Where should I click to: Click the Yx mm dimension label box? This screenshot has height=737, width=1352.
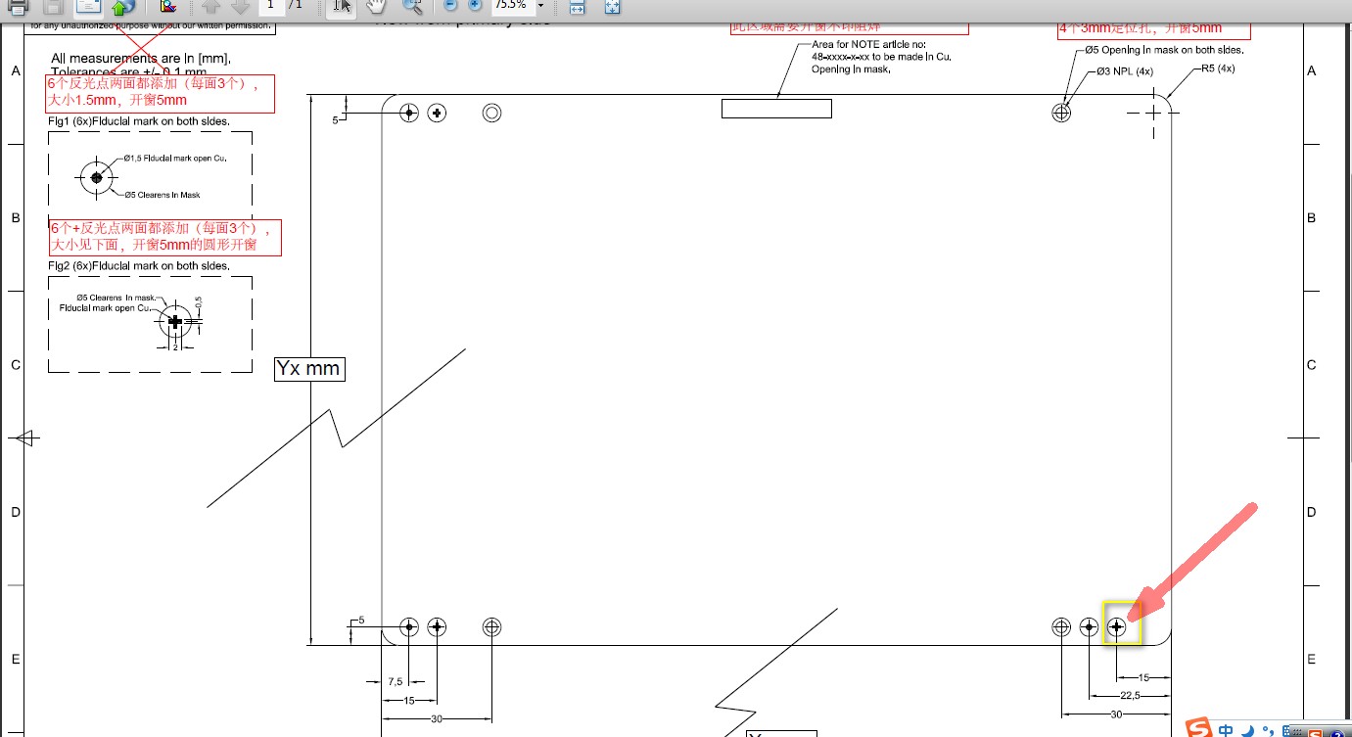(x=309, y=369)
